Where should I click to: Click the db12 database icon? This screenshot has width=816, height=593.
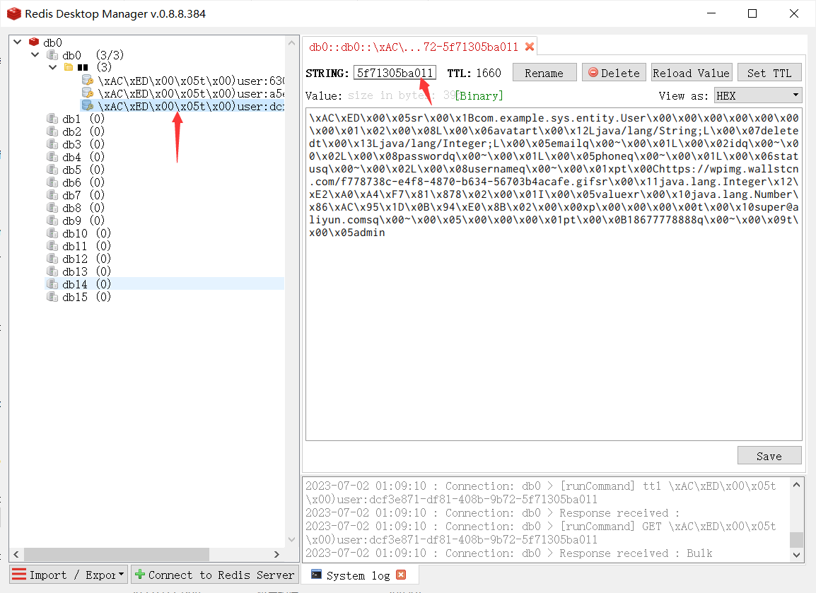pos(52,259)
